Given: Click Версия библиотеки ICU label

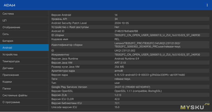Looking at the screenshot, I should click(x=67, y=103).
